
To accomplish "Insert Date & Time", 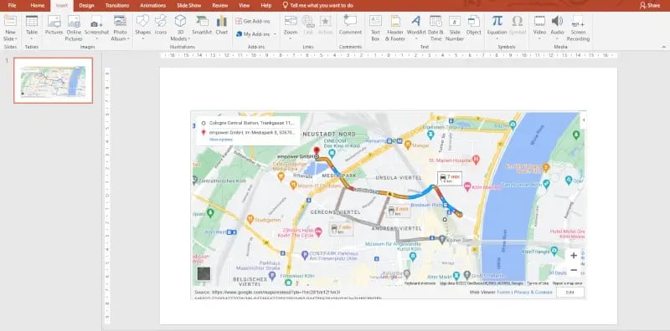I will point(435,28).
